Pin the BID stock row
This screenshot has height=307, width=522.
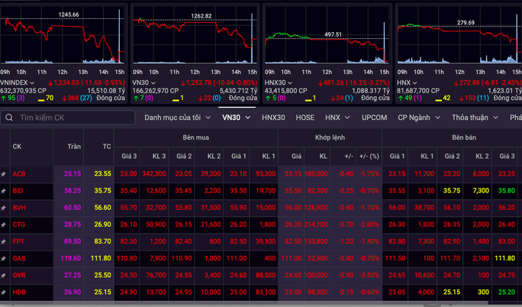pos(5,191)
